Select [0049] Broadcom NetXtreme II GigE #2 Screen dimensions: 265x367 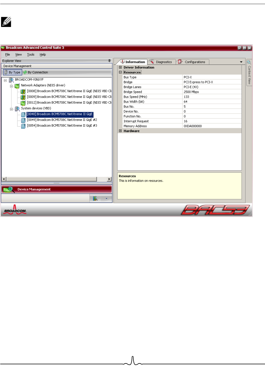click(62, 120)
